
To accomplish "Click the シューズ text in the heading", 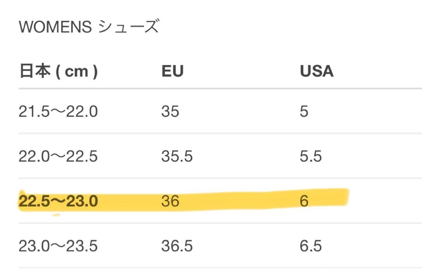I will tap(129, 27).
